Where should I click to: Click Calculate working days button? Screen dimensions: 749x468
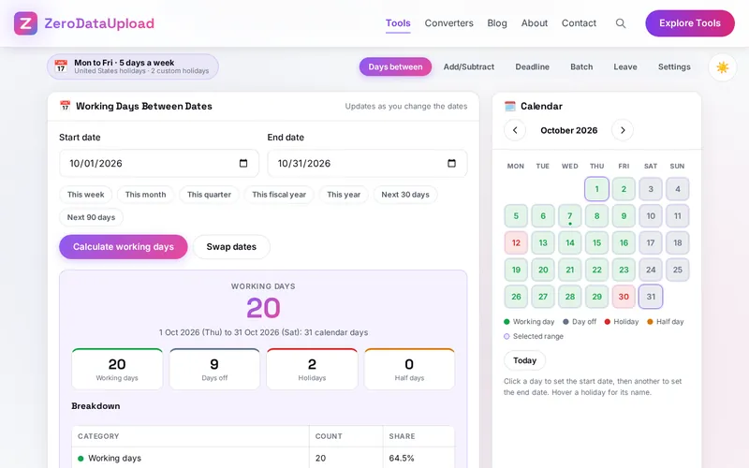coord(124,247)
